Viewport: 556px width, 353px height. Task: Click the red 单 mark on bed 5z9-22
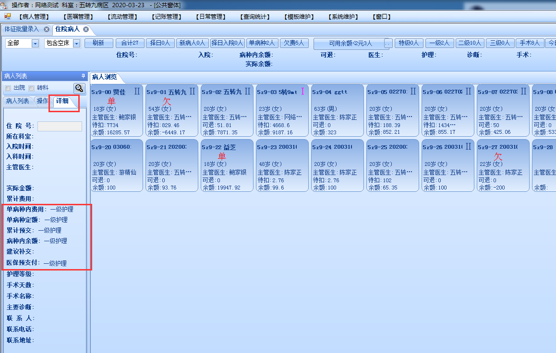pos(222,156)
